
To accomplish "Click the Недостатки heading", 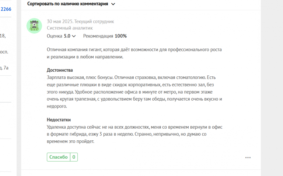I will (59, 120).
